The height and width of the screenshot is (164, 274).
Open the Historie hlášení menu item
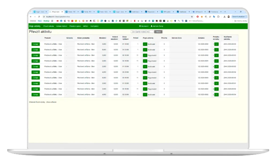click(62, 26)
